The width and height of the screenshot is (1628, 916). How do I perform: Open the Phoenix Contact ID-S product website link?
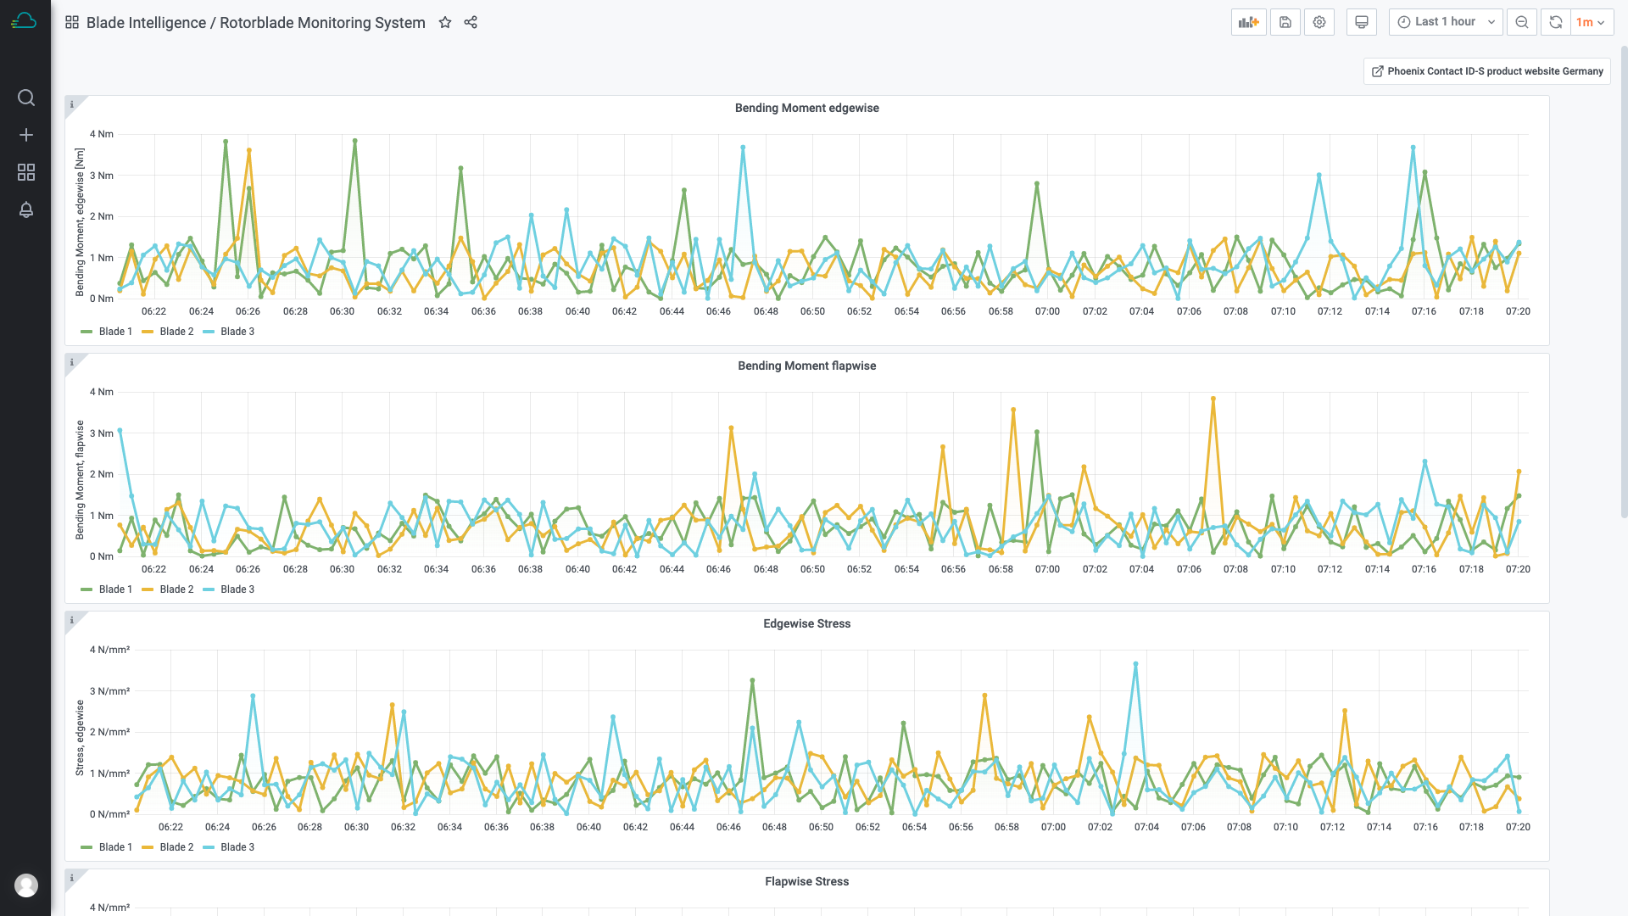(x=1486, y=71)
